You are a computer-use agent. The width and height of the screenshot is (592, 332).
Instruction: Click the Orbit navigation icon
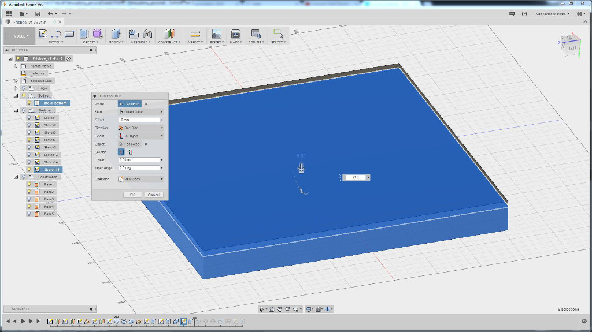click(261, 309)
